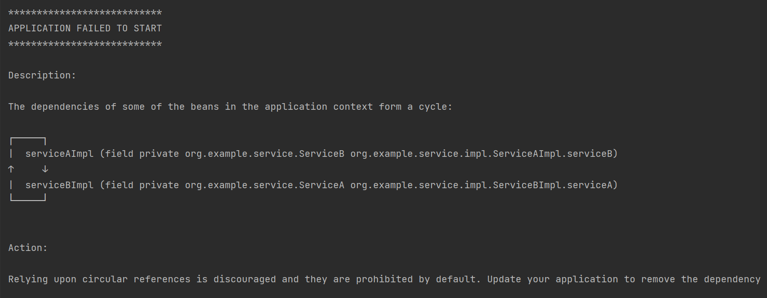
Task: Click the up arrow in cycle diagram
Action: 11,169
